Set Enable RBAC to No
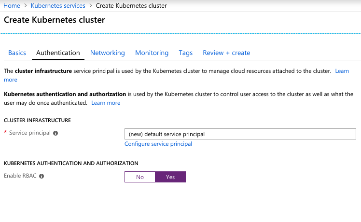 point(139,177)
